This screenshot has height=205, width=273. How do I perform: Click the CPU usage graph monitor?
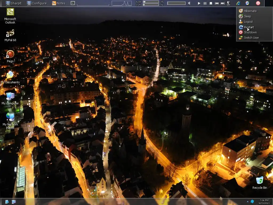(122, 3)
